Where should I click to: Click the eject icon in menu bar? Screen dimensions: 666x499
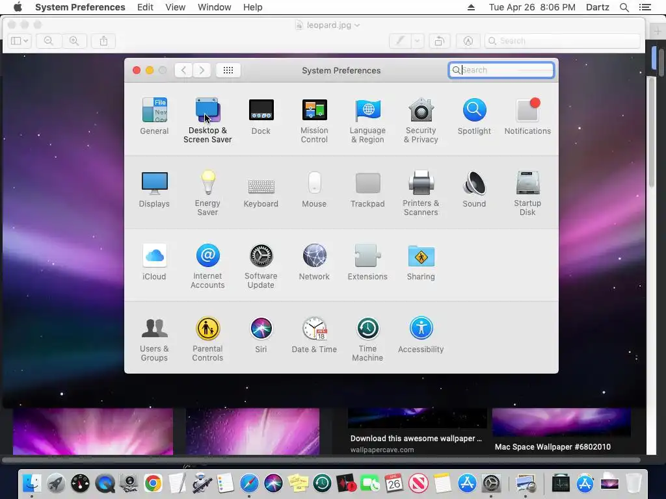click(471, 7)
